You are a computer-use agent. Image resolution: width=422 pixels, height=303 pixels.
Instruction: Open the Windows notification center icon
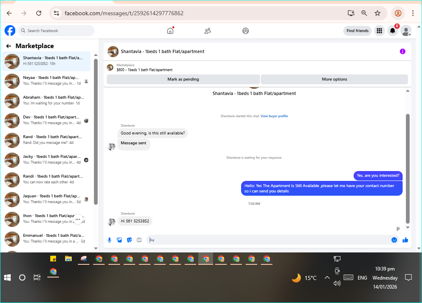click(x=408, y=278)
